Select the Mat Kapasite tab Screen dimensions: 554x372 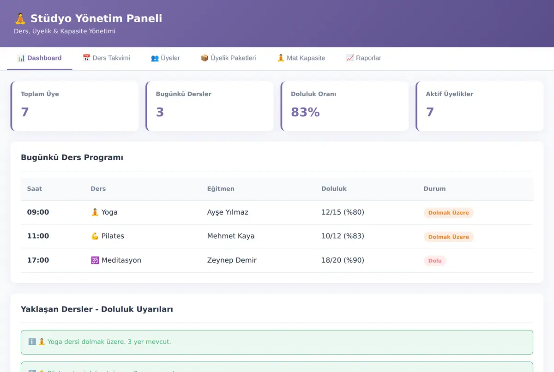[x=301, y=58]
